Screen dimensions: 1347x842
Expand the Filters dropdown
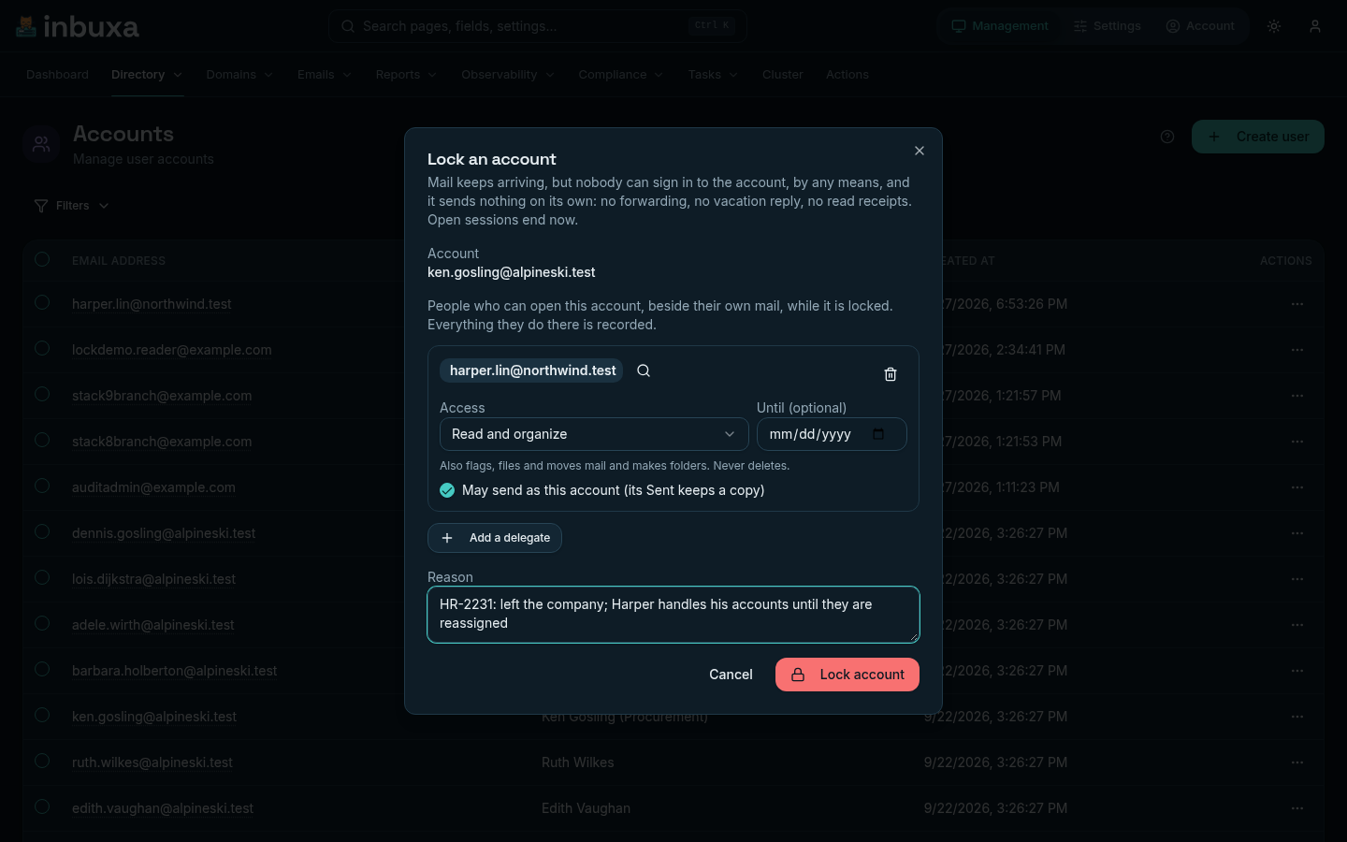coord(72,206)
